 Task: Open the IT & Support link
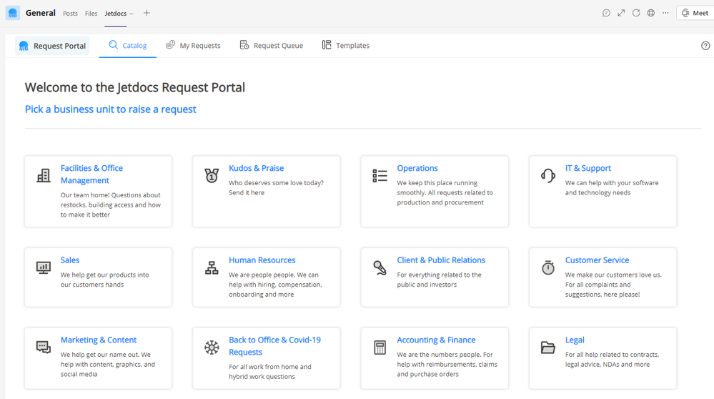tap(588, 168)
